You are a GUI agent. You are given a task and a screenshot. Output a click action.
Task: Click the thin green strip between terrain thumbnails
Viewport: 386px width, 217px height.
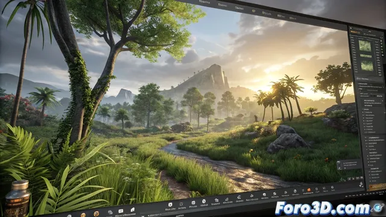click(365, 56)
